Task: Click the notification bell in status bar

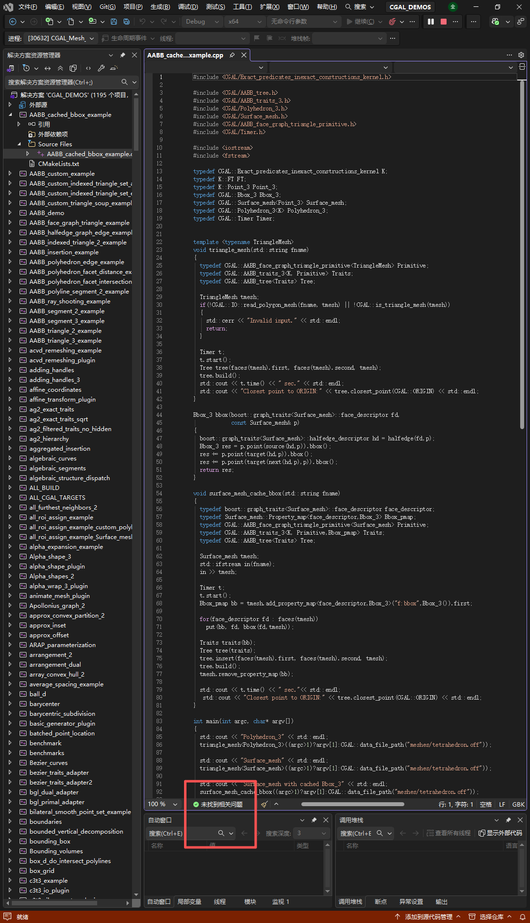Action: tap(523, 917)
